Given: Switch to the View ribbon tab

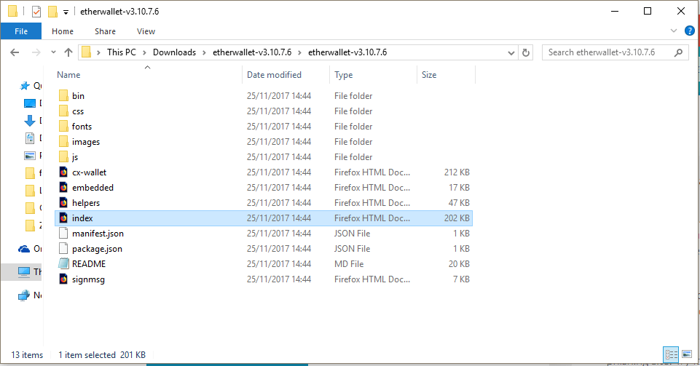Looking at the screenshot, I should [x=146, y=31].
